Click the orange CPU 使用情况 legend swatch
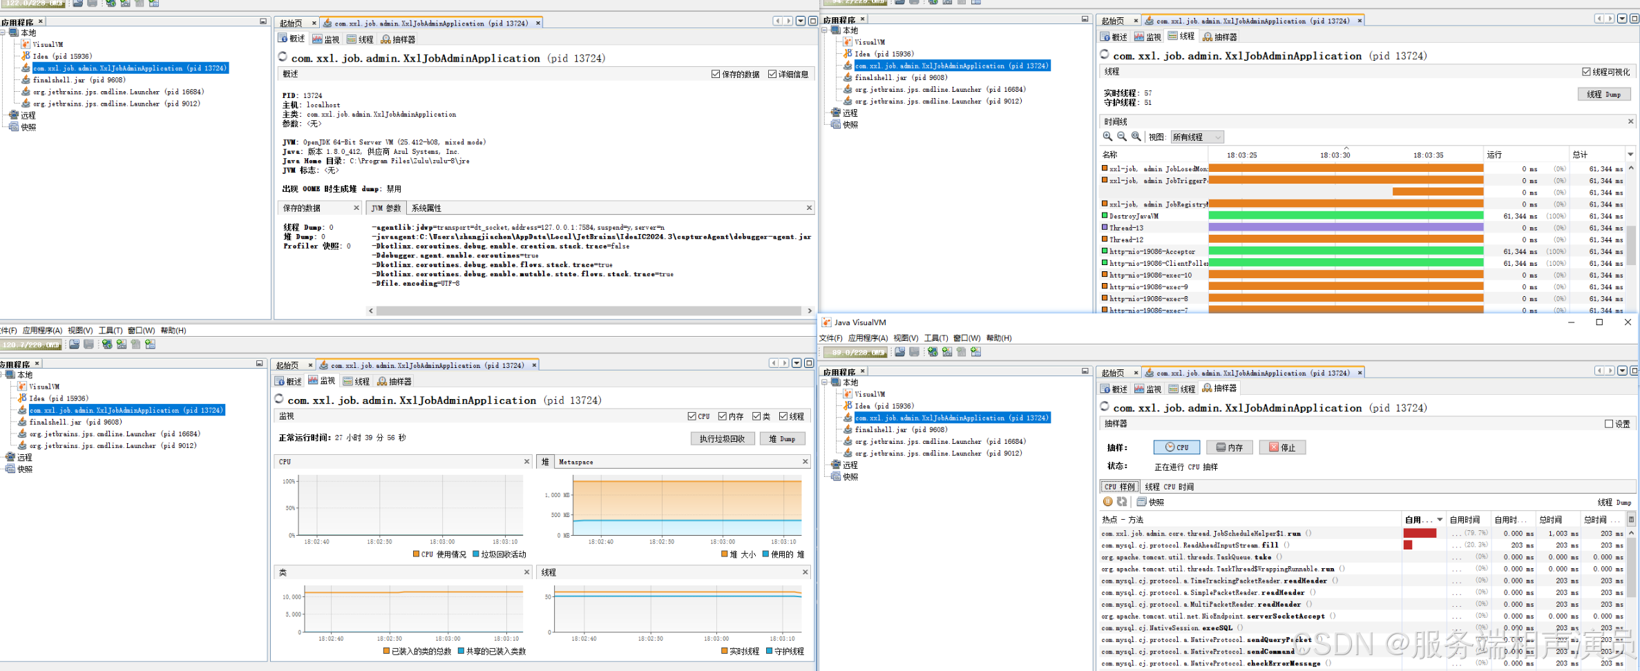The width and height of the screenshot is (1640, 671). pyautogui.click(x=416, y=554)
